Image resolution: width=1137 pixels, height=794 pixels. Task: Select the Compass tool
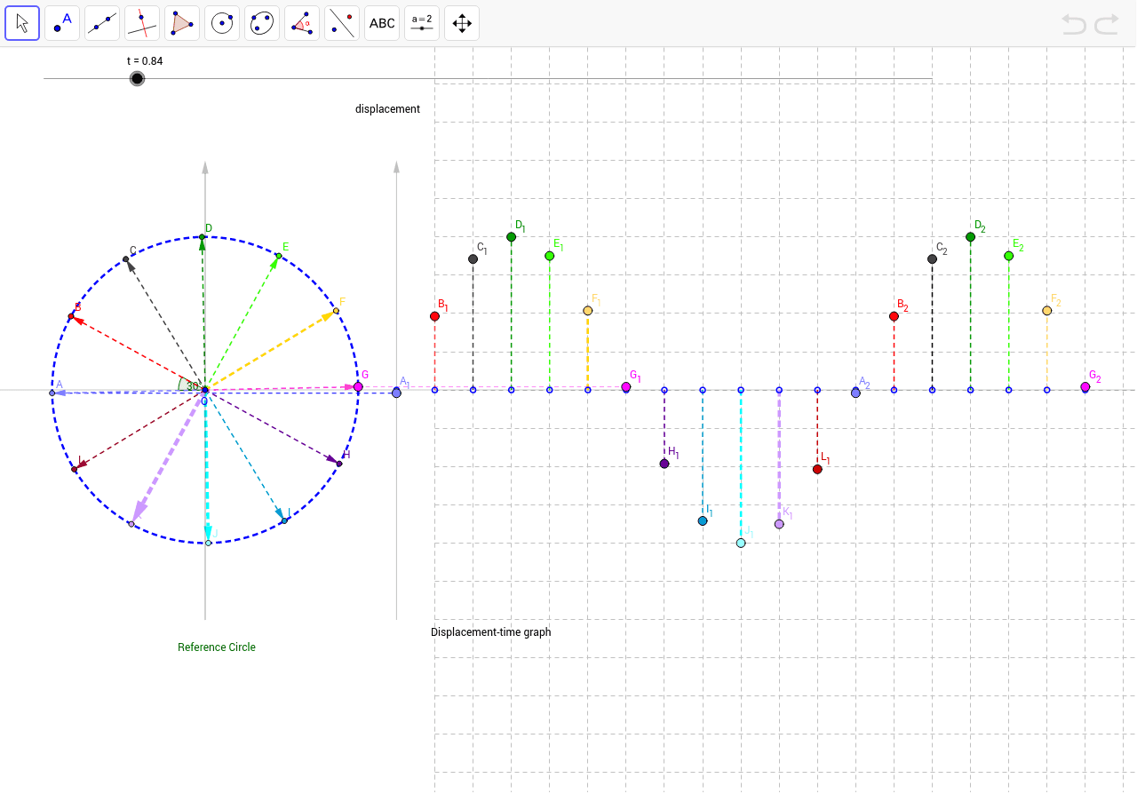tap(261, 22)
